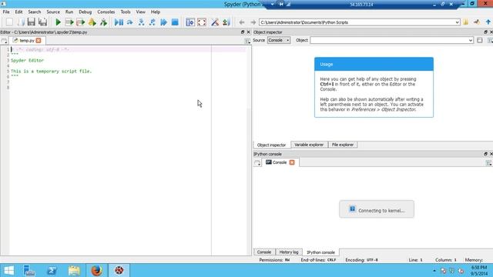This screenshot has width=493, height=277.
Task: Click the Save all files icon
Action: tap(42, 22)
